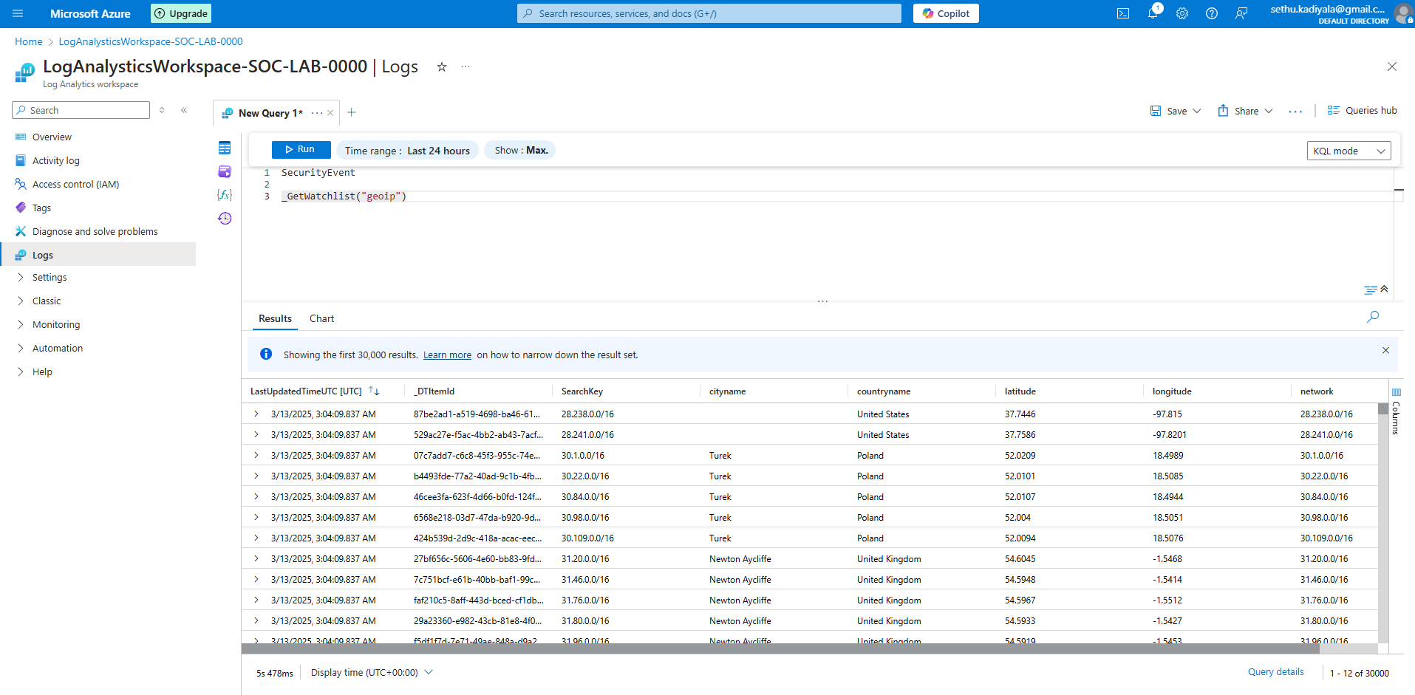Viewport: 1415px width, 695px height.
Task: Switch to the Results tab
Action: pos(275,318)
